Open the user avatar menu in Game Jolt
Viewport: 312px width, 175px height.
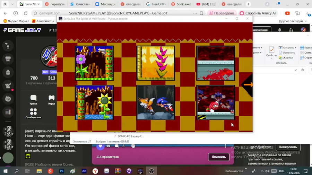coord(303,29)
